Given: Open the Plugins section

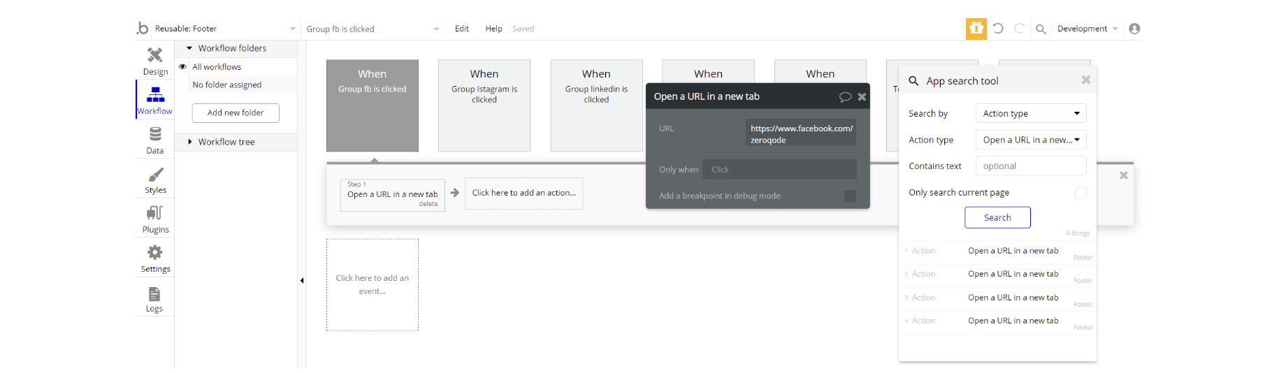Looking at the screenshot, I should pos(155,219).
